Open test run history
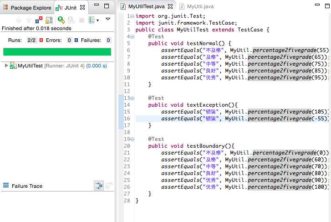Image resolution: width=331 pixels, height=222 pixels. point(92,20)
